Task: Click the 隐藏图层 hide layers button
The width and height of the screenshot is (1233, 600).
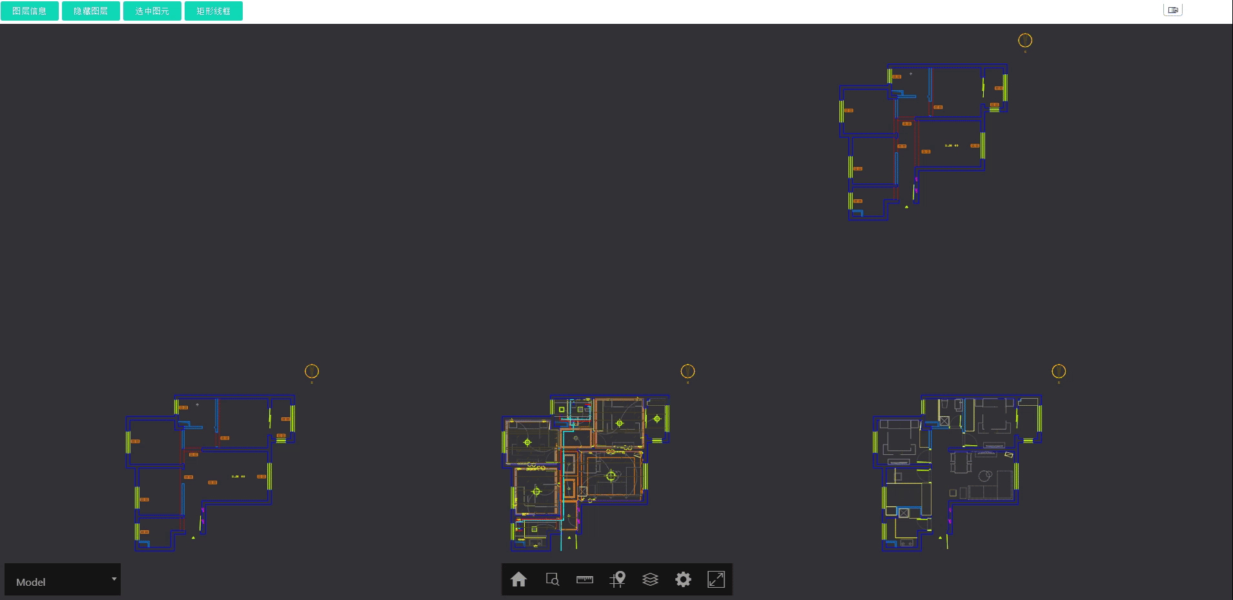Action: tap(91, 11)
